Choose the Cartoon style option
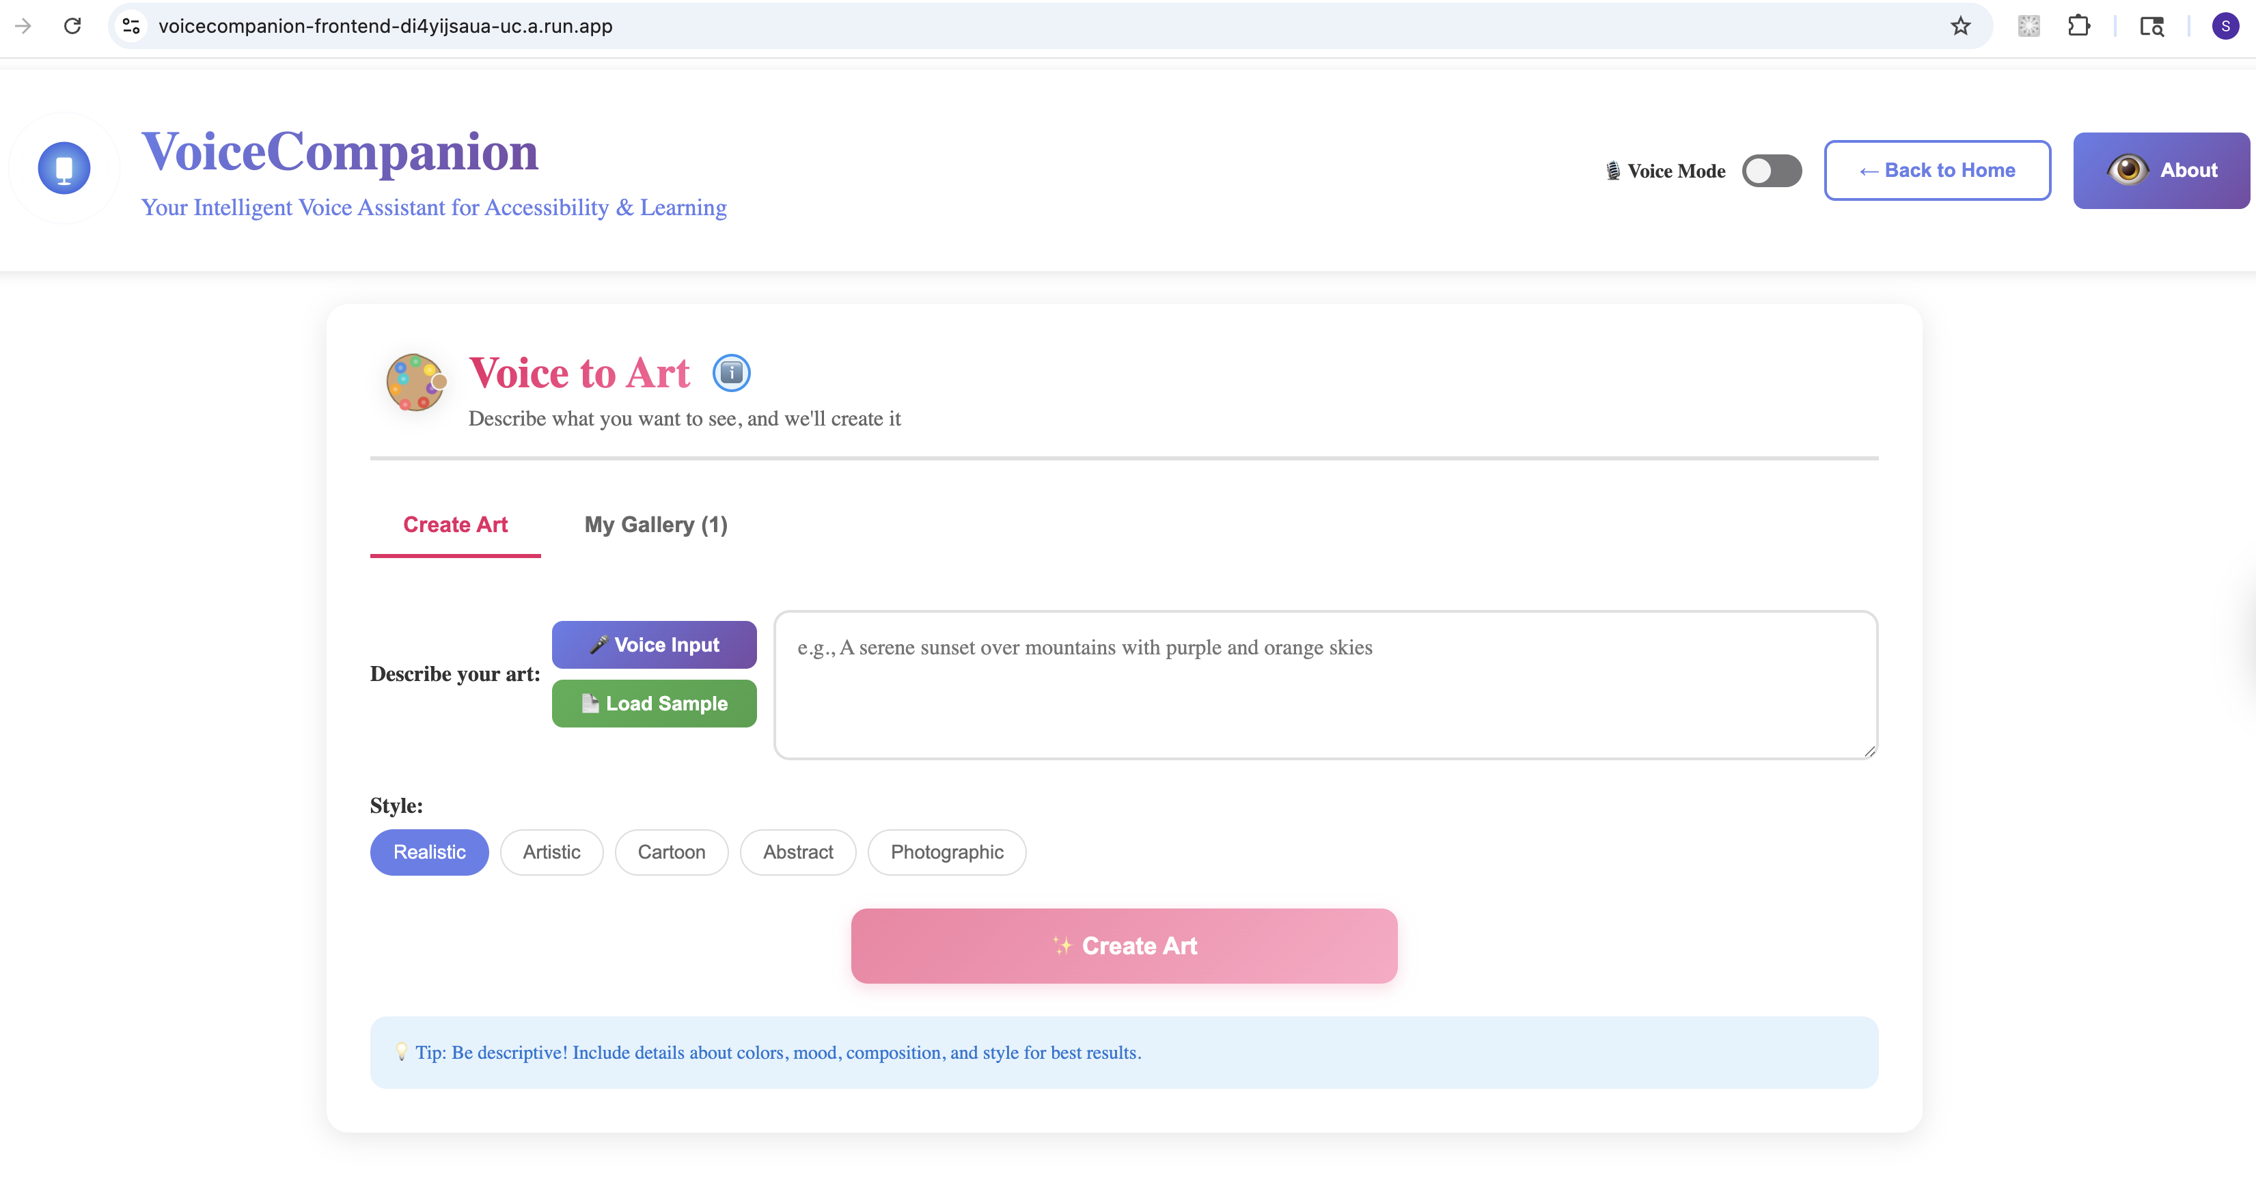2256x1179 pixels. click(x=671, y=852)
